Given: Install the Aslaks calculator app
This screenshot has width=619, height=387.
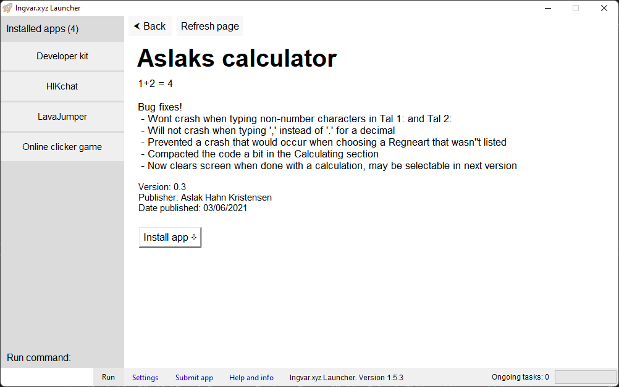Looking at the screenshot, I should pos(170,237).
